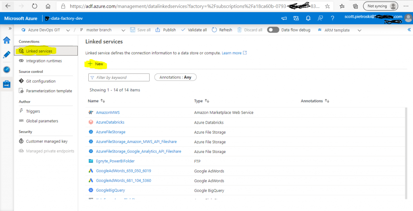Click Egnyte_PowerBIFolder FTP icon
The height and width of the screenshot is (211, 413).
click(91, 161)
